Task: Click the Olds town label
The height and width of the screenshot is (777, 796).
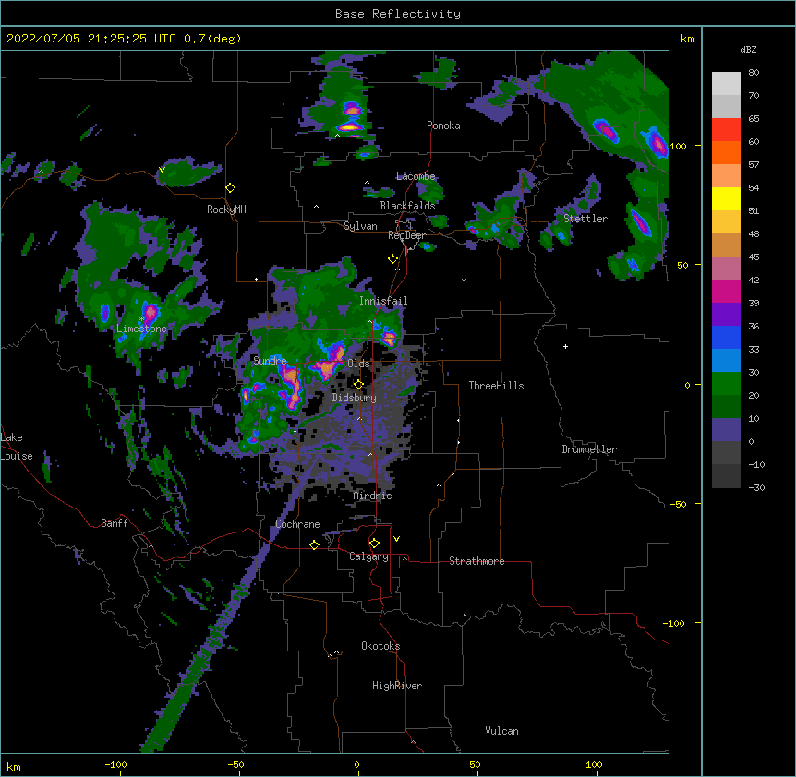Action: coord(358,364)
